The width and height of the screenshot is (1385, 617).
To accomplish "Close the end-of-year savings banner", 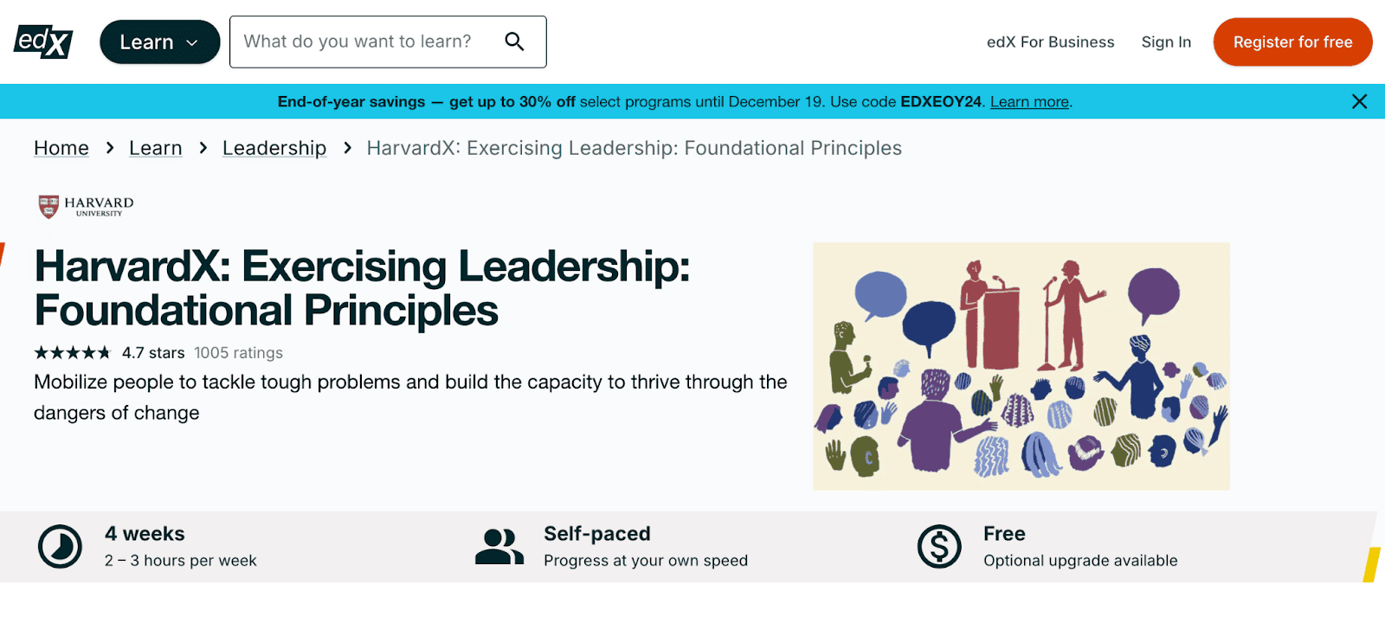I will (x=1359, y=102).
